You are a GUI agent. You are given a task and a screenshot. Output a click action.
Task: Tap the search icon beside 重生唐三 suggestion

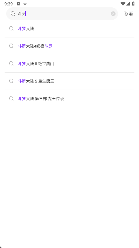[x=11, y=81]
